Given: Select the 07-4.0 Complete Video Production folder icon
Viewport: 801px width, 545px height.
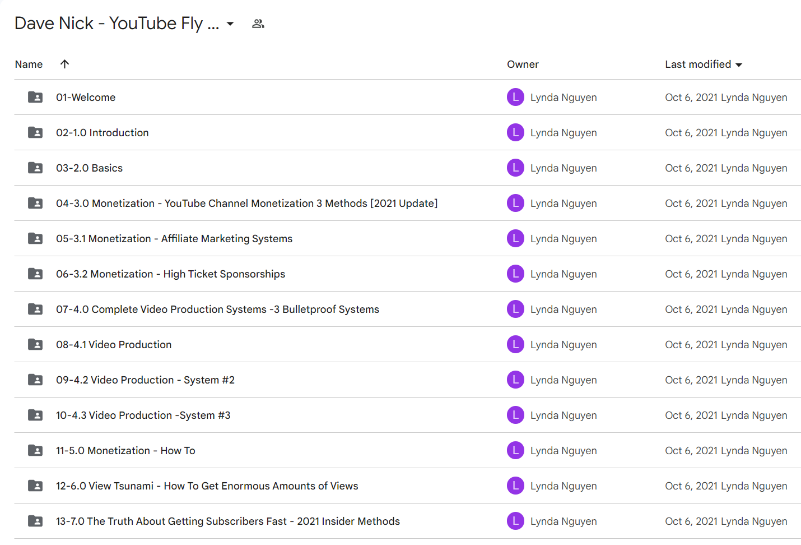Looking at the screenshot, I should click(x=35, y=309).
